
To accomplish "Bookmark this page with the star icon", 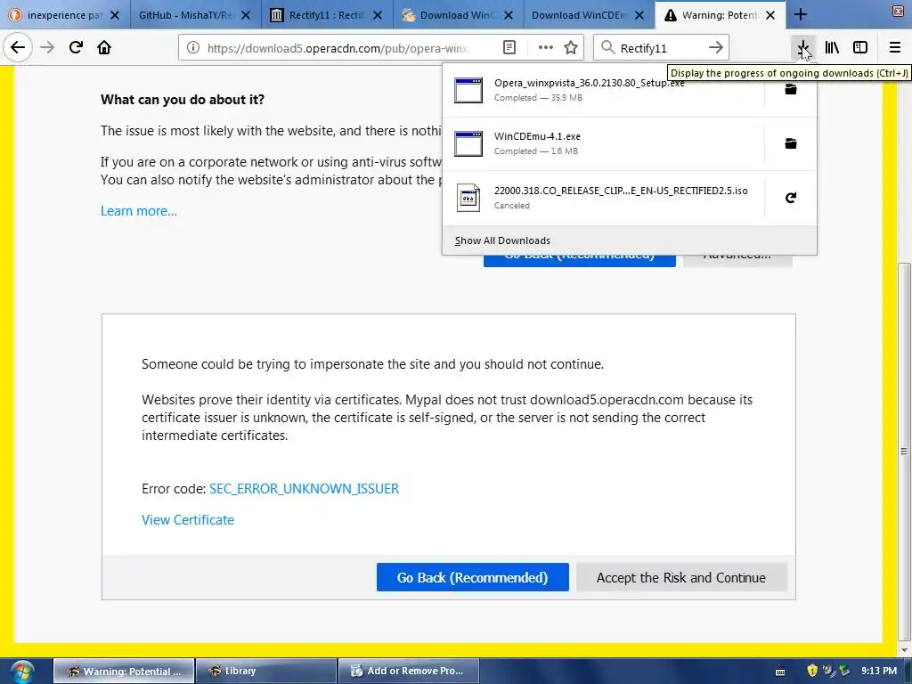I will click(x=571, y=48).
